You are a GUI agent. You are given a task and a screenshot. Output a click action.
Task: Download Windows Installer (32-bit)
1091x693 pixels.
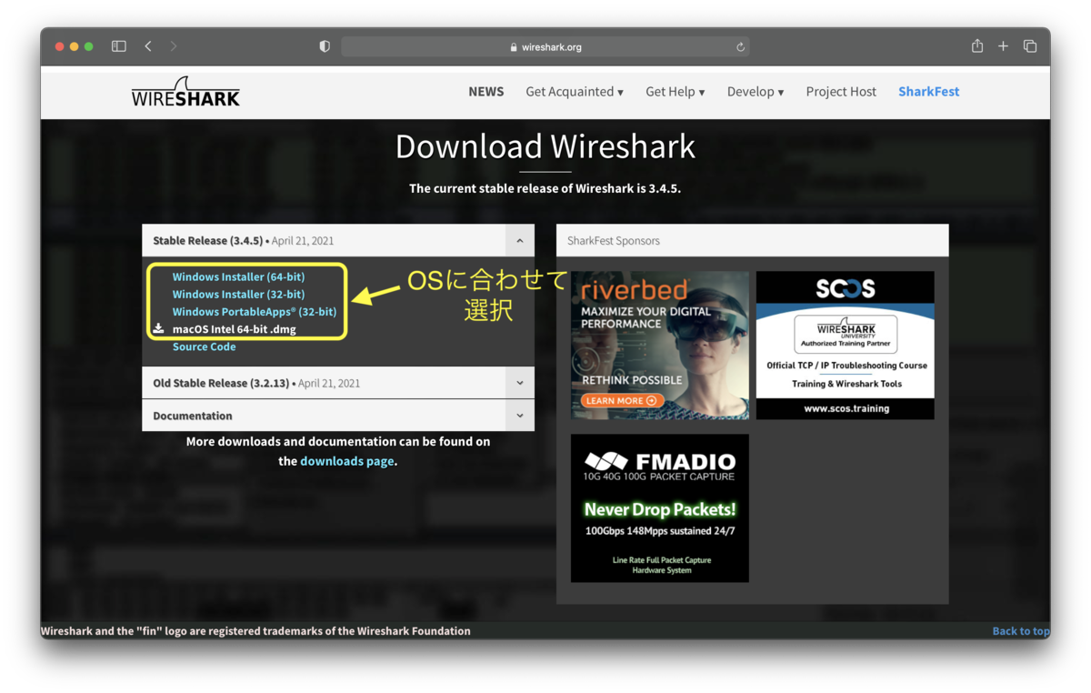[x=238, y=295]
